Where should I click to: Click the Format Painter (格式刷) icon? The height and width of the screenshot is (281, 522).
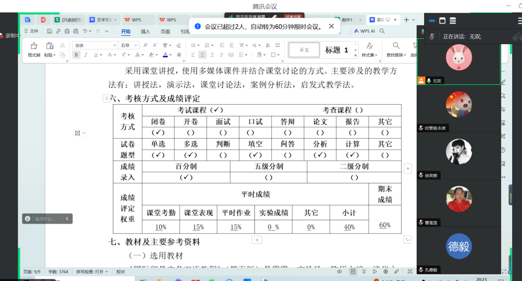click(33, 46)
